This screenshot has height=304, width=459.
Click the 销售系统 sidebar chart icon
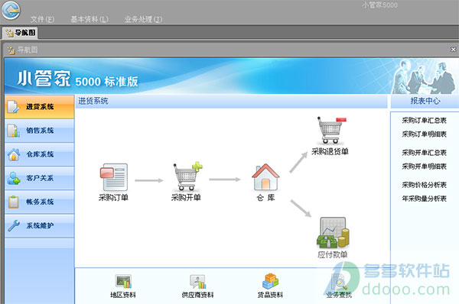tap(14, 131)
